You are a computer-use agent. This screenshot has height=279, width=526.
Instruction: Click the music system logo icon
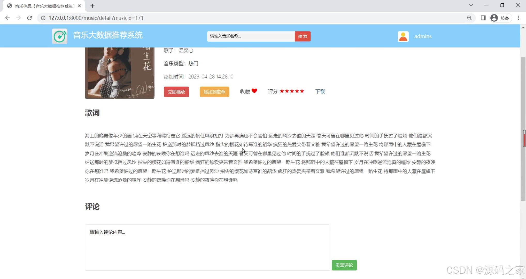[x=59, y=36]
